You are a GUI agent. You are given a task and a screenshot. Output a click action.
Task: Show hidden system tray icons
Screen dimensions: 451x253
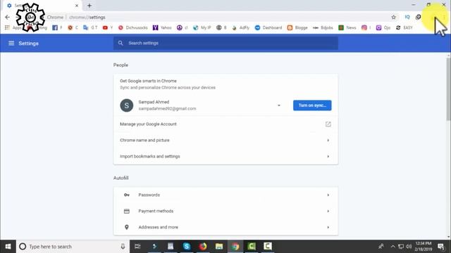(x=393, y=247)
